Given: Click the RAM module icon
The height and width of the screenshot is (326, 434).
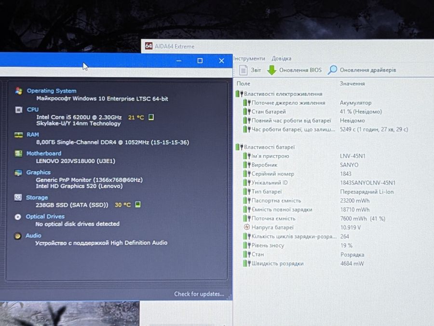Looking at the screenshot, I should point(18,135).
